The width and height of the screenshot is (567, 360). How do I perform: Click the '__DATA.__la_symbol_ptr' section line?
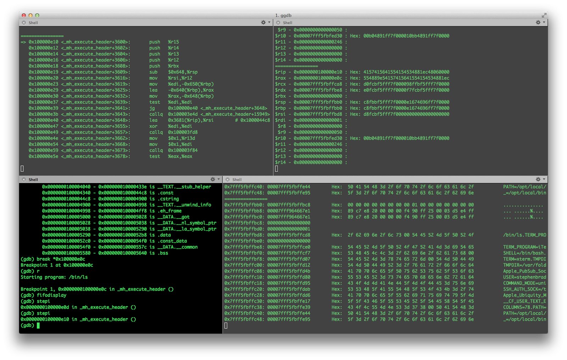point(129,229)
